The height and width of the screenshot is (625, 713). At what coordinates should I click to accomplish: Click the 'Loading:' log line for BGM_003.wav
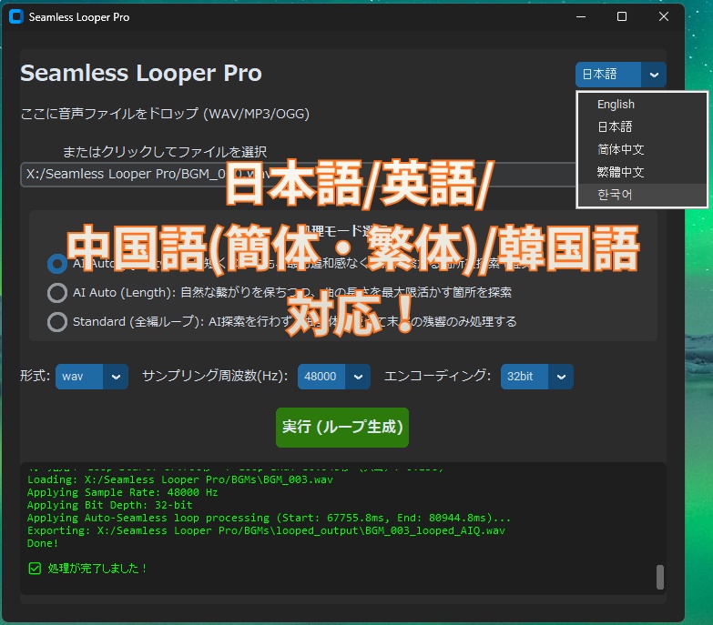[x=180, y=479]
